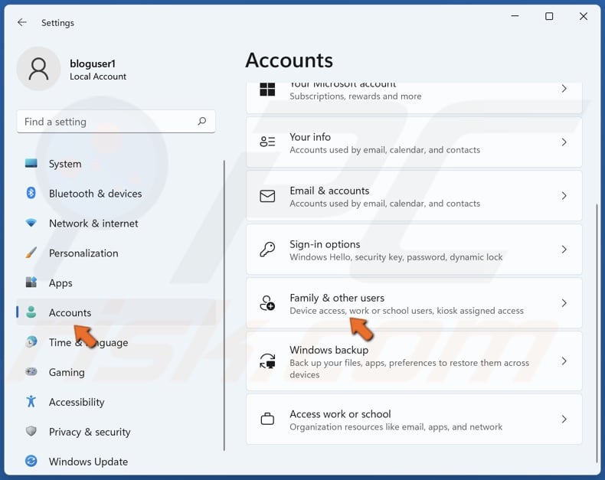Open Windows backup chevron arrow
605x480 pixels.
click(564, 361)
